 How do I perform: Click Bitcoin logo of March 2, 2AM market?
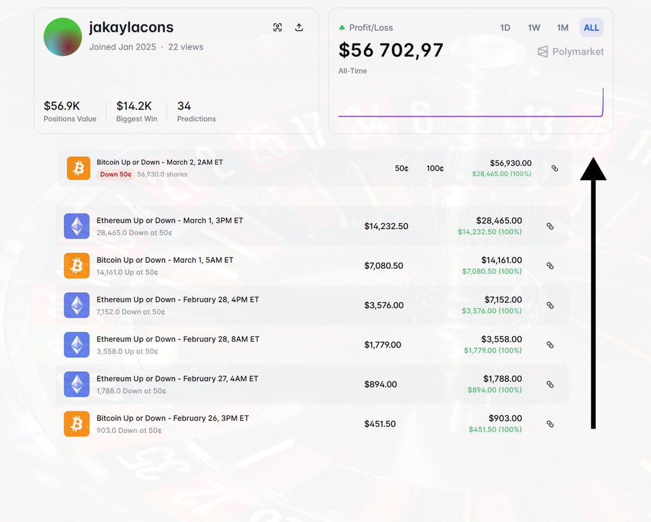79,168
